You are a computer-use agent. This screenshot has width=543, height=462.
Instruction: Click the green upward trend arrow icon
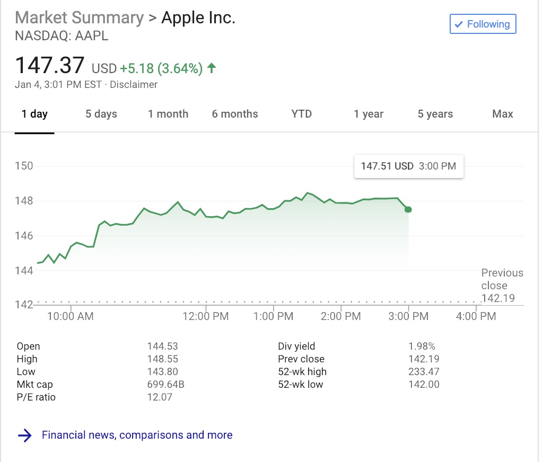(212, 68)
